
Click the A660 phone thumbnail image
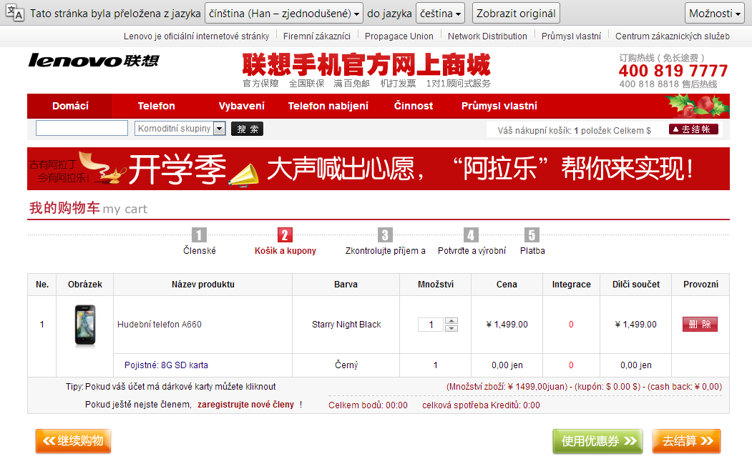pos(85,325)
